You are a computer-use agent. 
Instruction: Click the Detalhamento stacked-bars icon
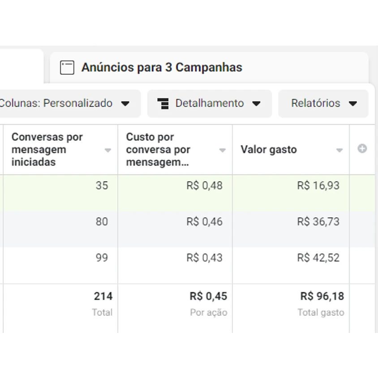[163, 103]
